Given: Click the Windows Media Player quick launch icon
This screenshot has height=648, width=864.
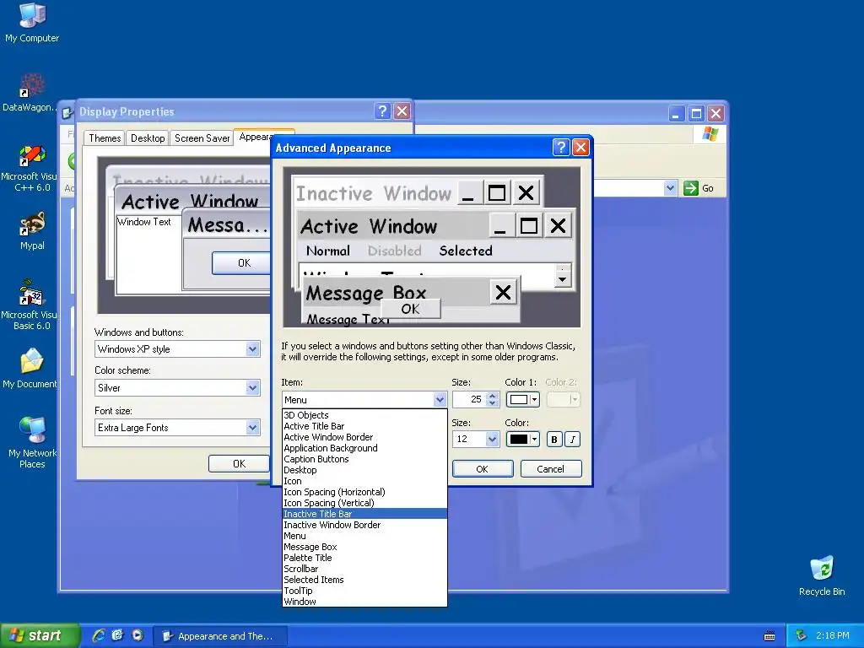Looking at the screenshot, I should click(x=138, y=635).
